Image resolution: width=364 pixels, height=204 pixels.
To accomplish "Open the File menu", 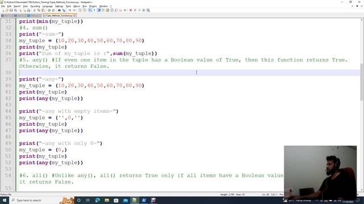I will click(x=3, y=6).
